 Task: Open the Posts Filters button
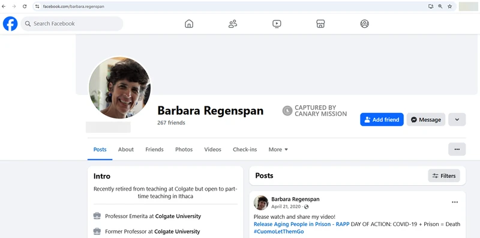click(x=444, y=175)
